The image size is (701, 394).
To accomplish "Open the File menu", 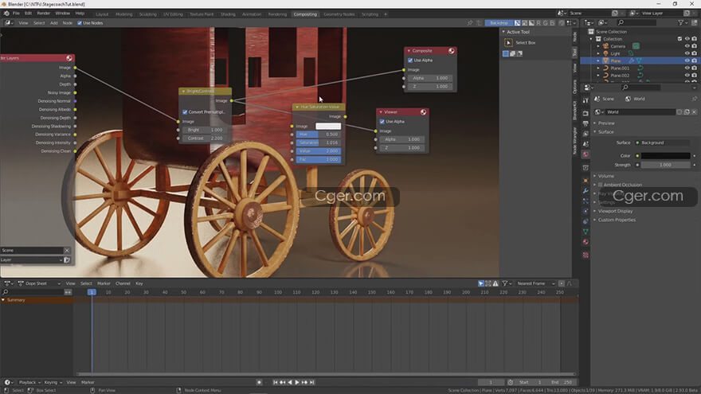I will pos(16,14).
